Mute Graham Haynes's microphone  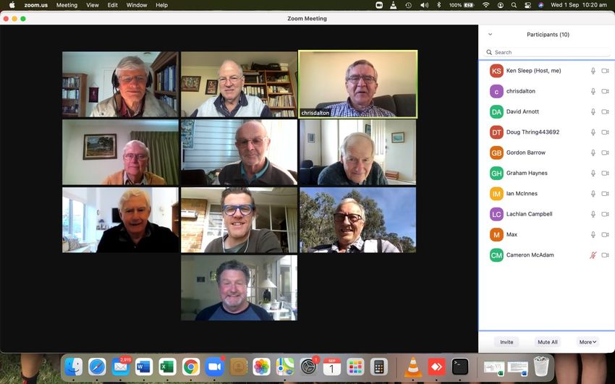593,173
